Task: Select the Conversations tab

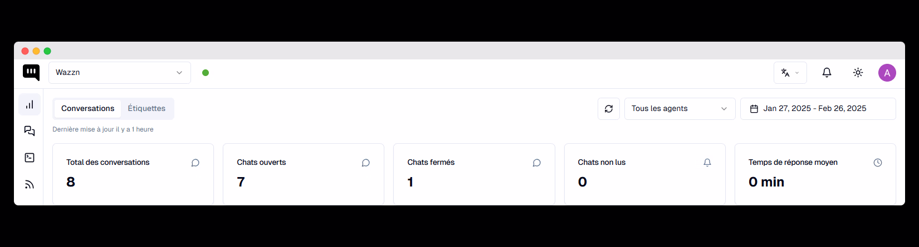Action: point(87,109)
